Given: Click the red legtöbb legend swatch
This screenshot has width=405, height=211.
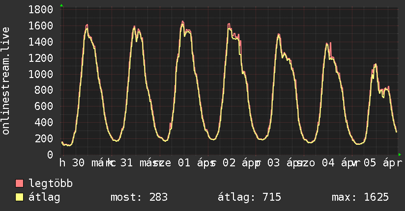Looking at the screenshot, I should [20, 184].
